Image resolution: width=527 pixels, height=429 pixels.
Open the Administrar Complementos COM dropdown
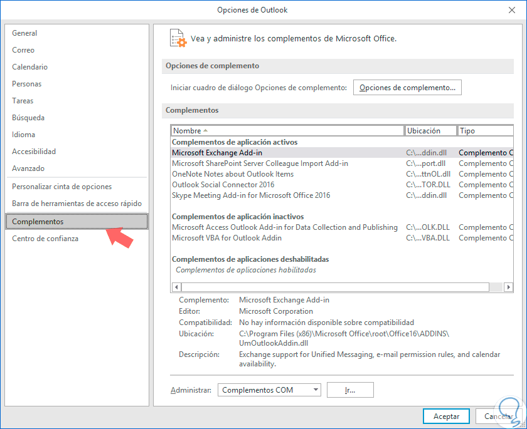tap(269, 390)
